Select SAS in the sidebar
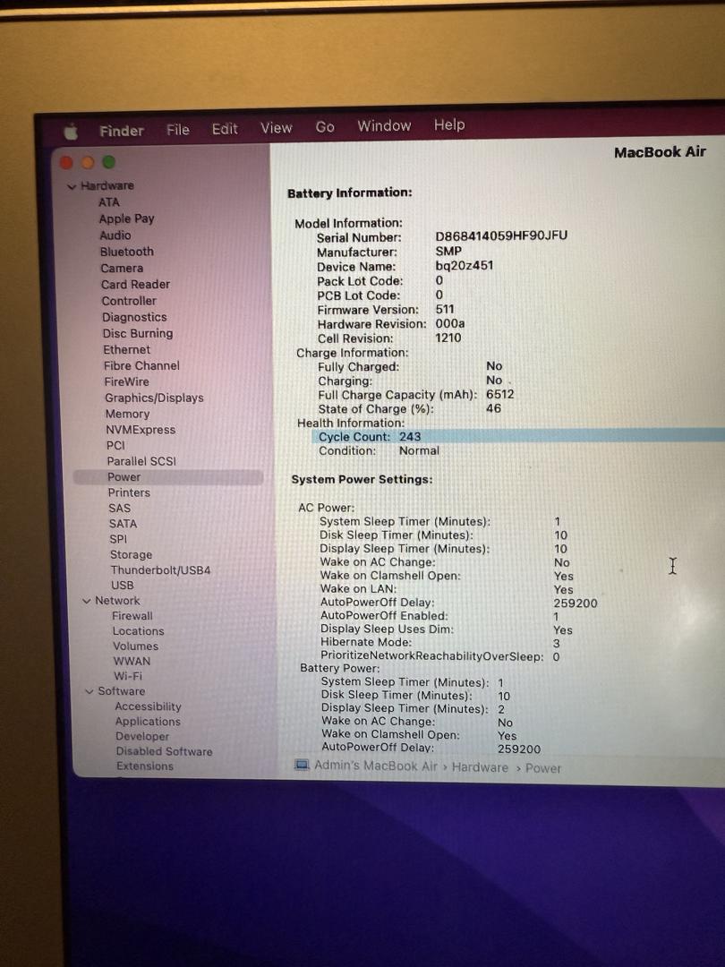This screenshot has width=725, height=967. coord(120,509)
